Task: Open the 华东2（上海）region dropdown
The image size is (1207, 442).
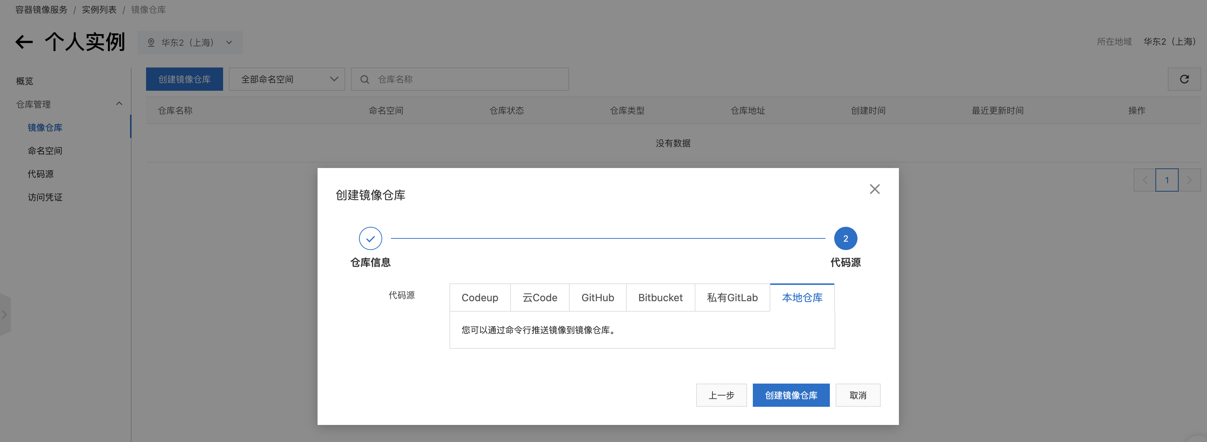Action: [190, 42]
